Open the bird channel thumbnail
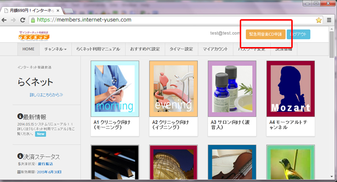This screenshot has height=182, width=337. (x=291, y=162)
